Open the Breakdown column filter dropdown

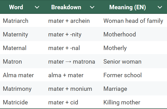(x=92, y=7)
